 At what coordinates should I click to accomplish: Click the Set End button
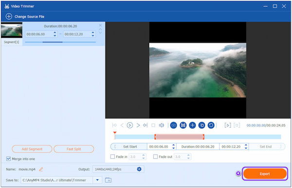(267, 147)
